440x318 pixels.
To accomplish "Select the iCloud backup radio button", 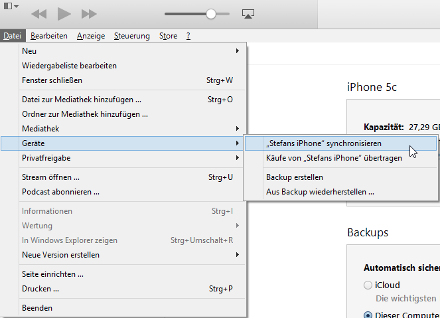I will [x=368, y=285].
